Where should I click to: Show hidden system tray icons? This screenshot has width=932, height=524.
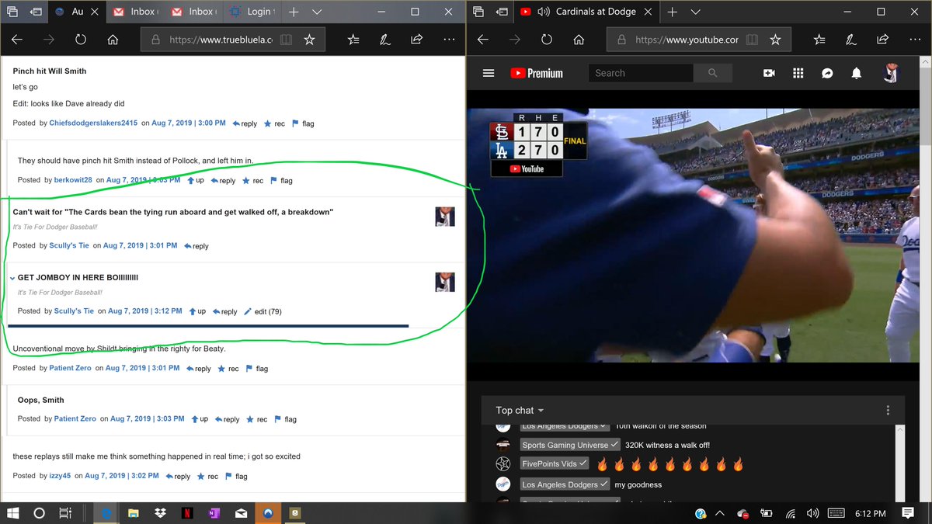click(x=720, y=513)
